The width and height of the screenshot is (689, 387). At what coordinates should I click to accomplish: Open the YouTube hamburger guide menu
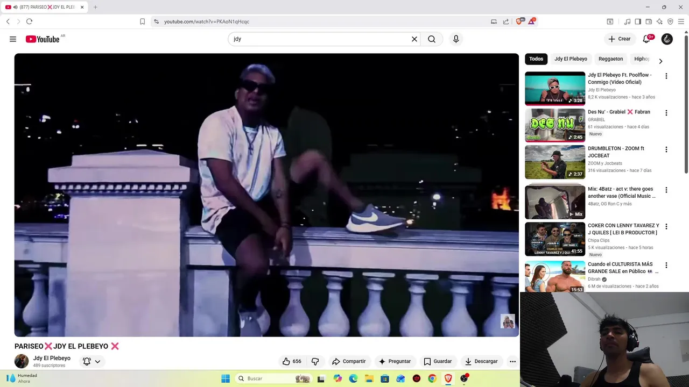tap(13, 39)
